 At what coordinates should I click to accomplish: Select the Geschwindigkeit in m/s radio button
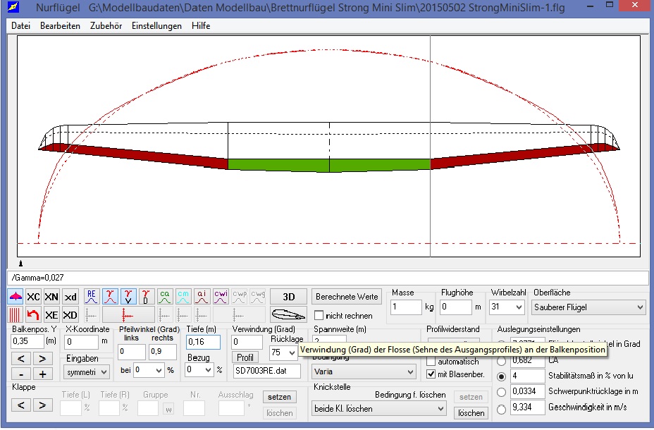point(502,408)
